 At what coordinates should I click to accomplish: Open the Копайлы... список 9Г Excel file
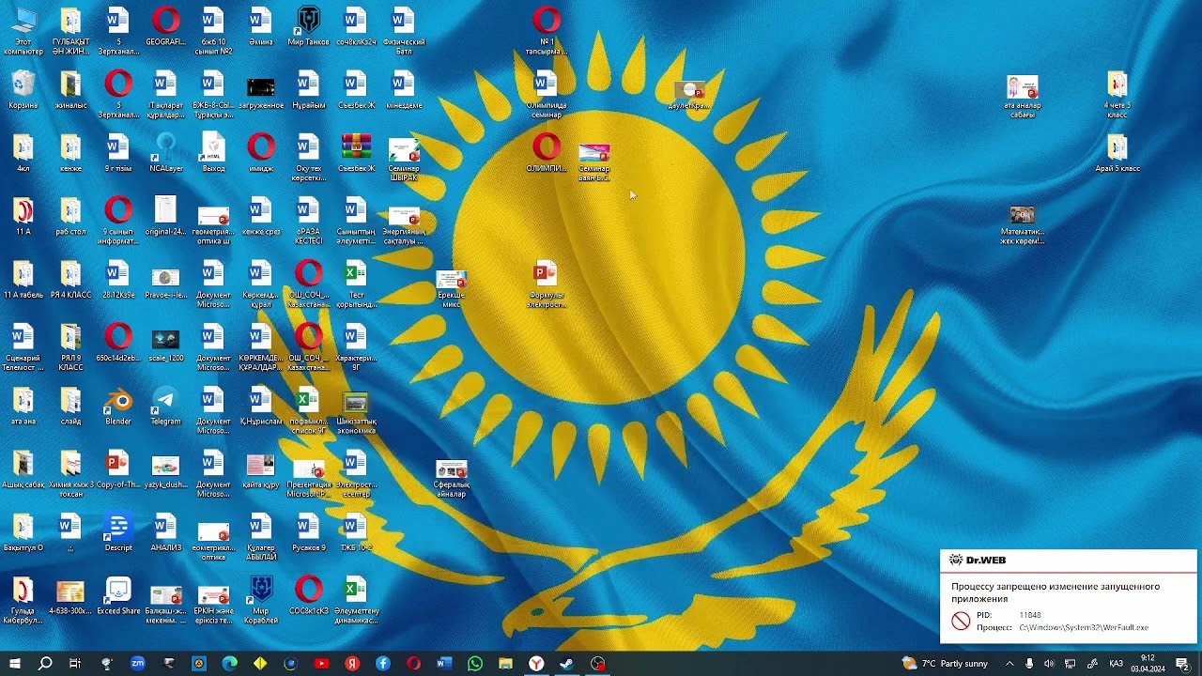point(308,411)
